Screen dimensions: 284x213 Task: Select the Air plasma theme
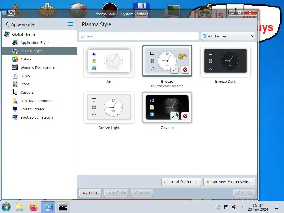tap(109, 61)
